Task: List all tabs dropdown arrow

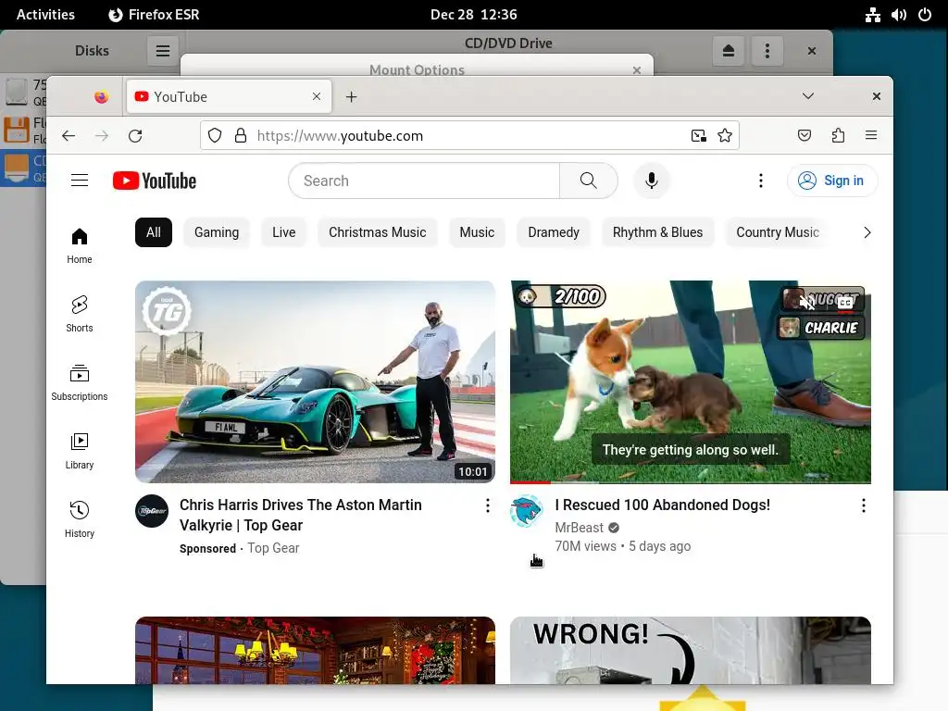Action: 807,96
